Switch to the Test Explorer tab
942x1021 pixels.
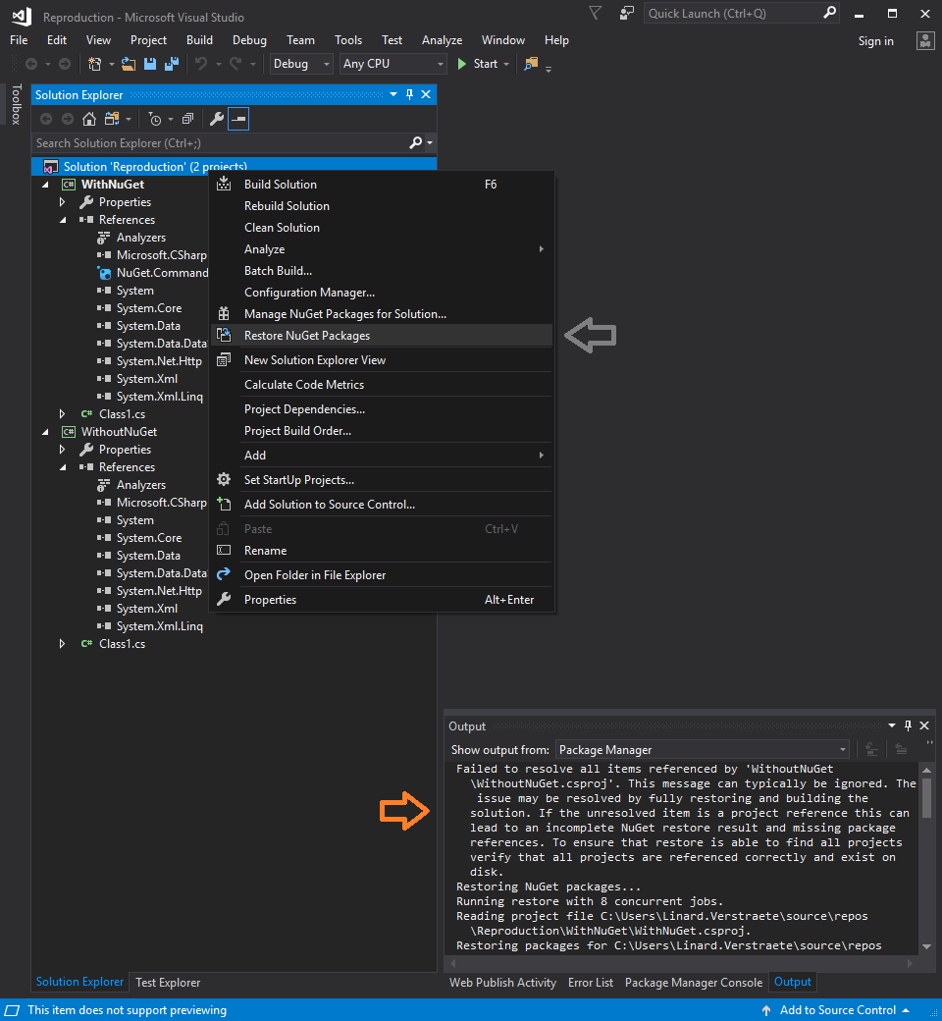pos(166,982)
